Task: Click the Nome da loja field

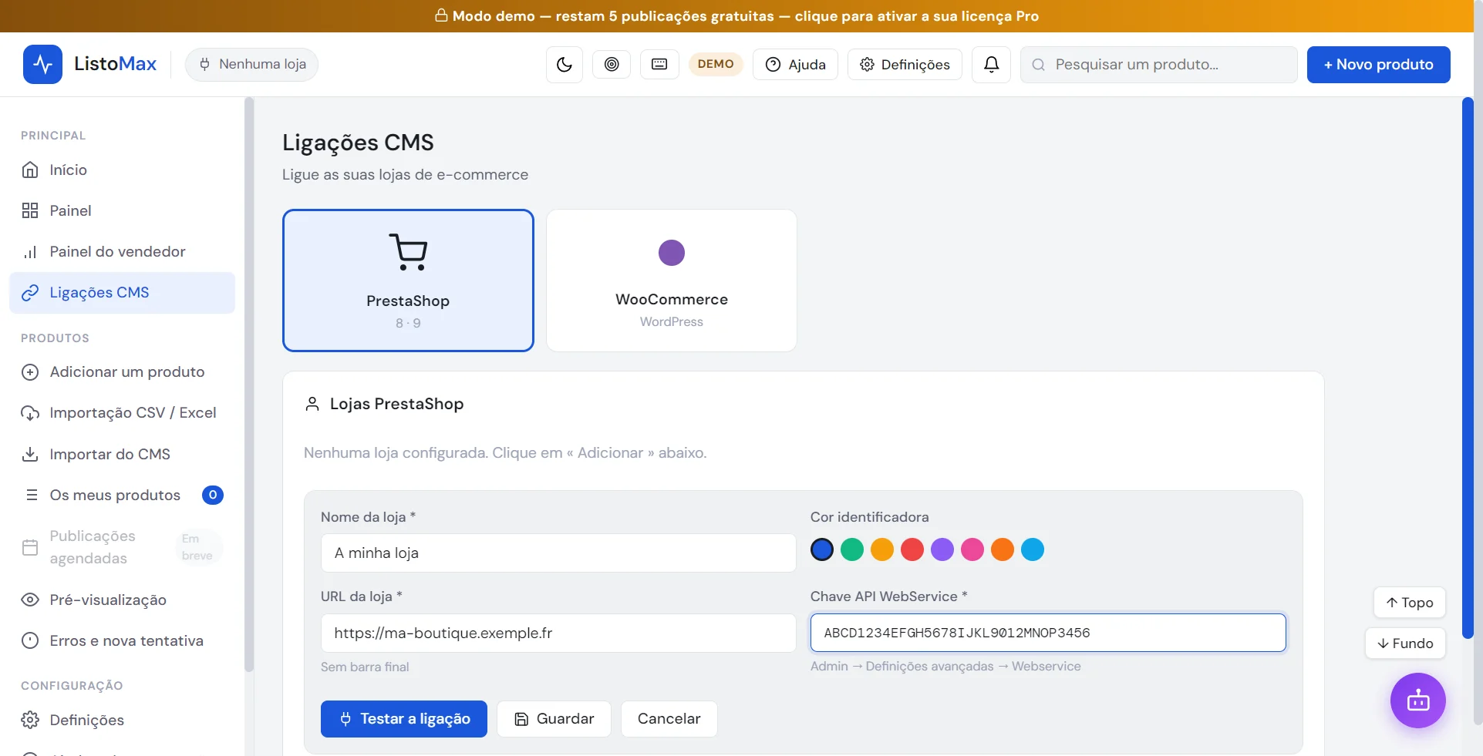Action: (x=558, y=553)
